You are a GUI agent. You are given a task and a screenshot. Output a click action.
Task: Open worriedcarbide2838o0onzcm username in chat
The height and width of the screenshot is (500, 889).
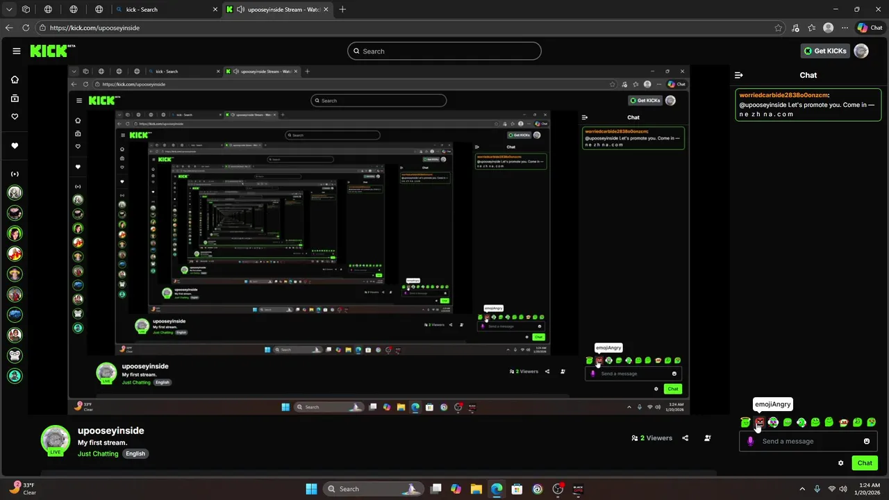pos(783,95)
